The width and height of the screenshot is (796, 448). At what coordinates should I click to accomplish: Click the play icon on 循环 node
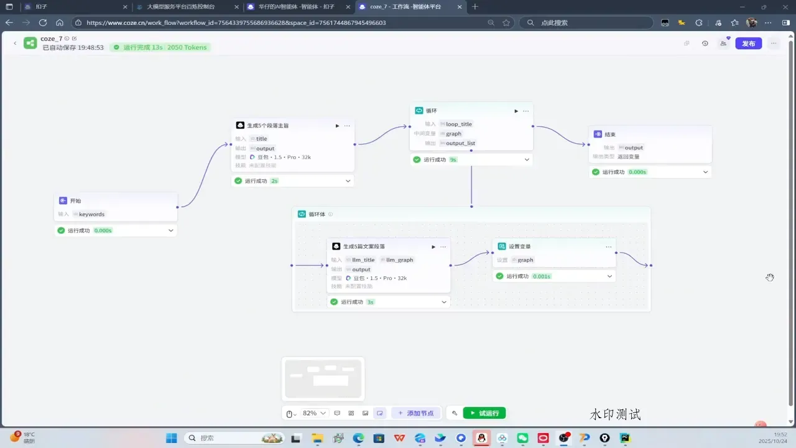pos(516,111)
